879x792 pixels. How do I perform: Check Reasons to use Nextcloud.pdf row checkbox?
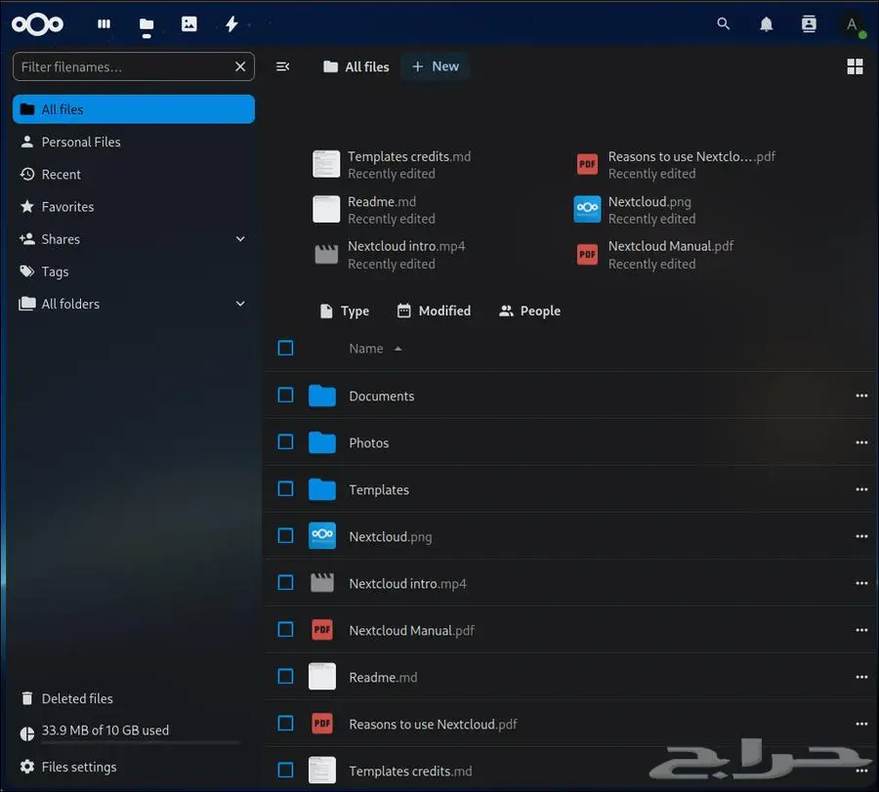coord(285,724)
